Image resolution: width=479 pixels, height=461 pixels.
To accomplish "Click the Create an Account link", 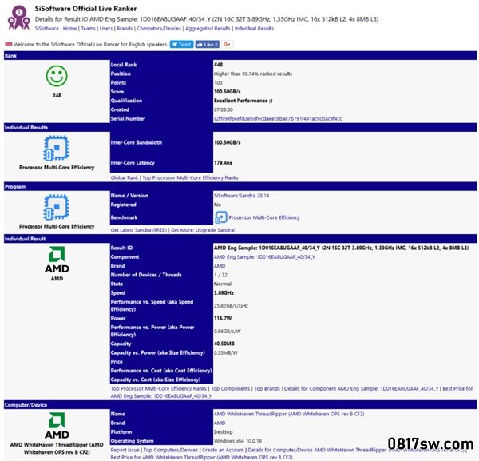I will point(223,450).
